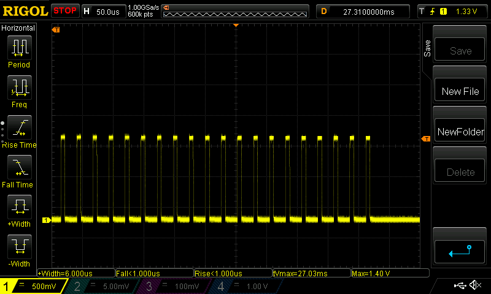Click the D 27.3100000ms delay readout

363,12
